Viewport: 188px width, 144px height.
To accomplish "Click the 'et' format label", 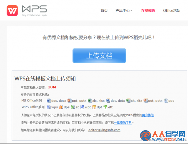I will [x=77, y=107].
